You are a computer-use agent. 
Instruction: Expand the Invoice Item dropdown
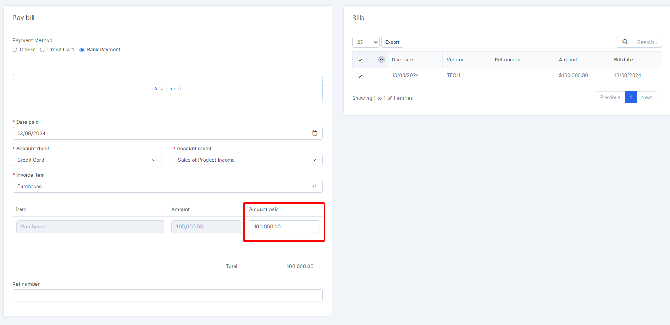(x=167, y=187)
